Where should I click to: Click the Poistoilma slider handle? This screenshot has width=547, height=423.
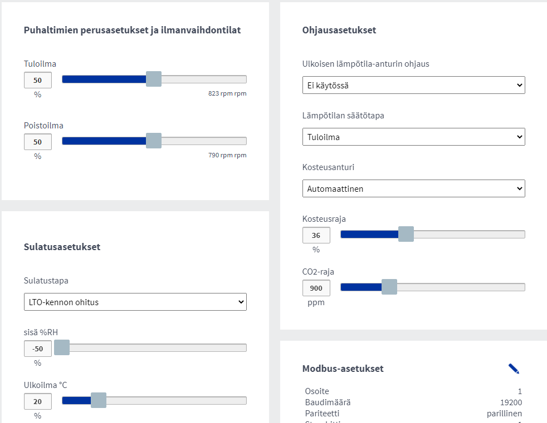[153, 141]
